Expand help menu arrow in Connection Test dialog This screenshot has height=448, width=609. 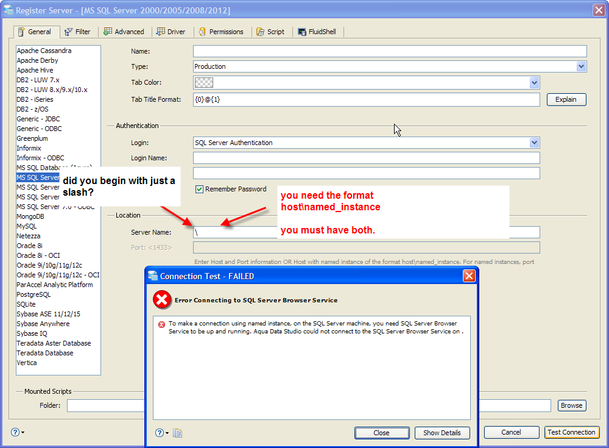167,433
